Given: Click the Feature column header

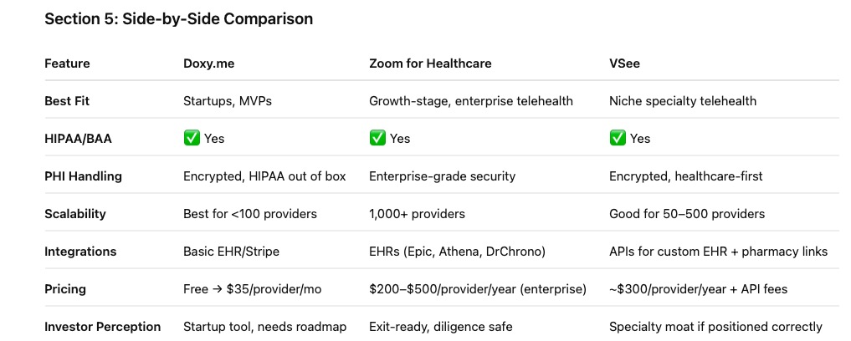Looking at the screenshot, I should pos(67,64).
